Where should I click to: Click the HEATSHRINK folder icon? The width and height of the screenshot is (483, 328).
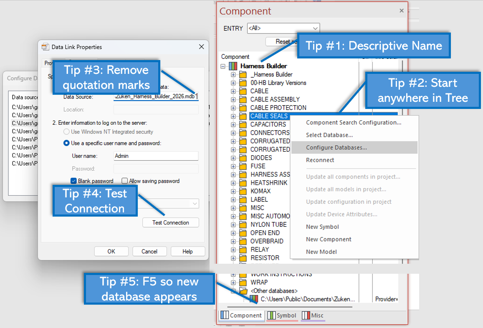tap(243, 183)
